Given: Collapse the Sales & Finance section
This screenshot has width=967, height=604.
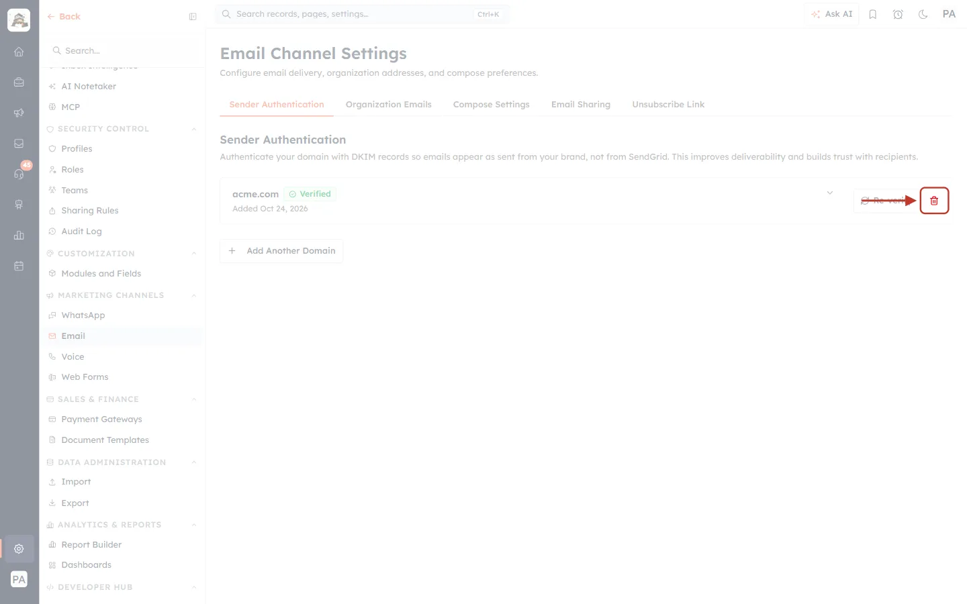Looking at the screenshot, I should click(194, 399).
